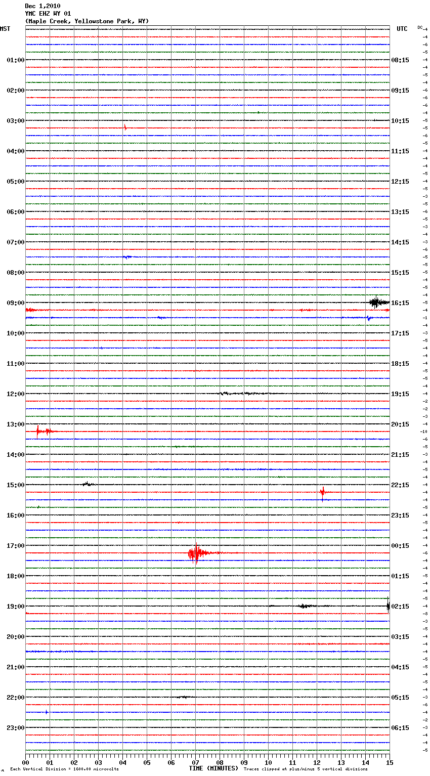Click red seismic event just below 13:00 trace
The height and width of the screenshot is (776, 430).
tap(46, 432)
